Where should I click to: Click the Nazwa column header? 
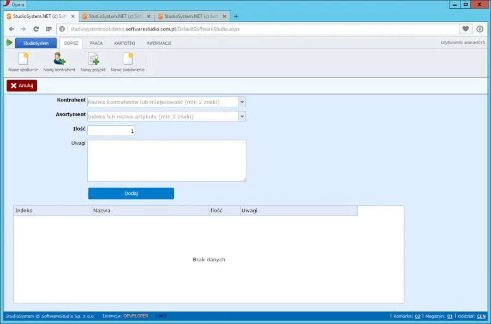pyautogui.click(x=151, y=211)
